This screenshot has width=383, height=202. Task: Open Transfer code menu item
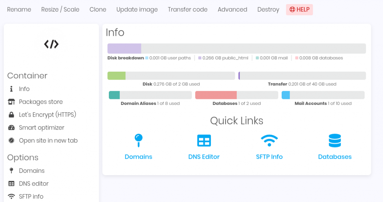(x=188, y=9)
